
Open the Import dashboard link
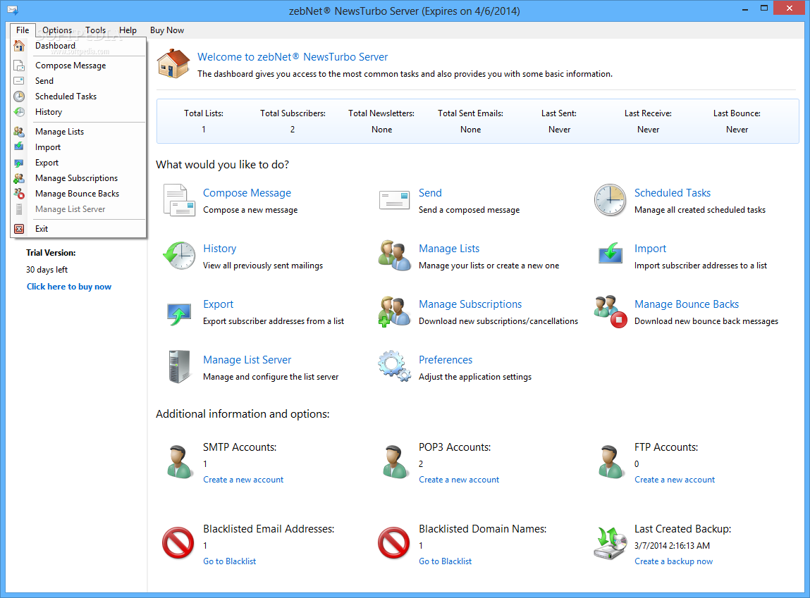pos(651,249)
